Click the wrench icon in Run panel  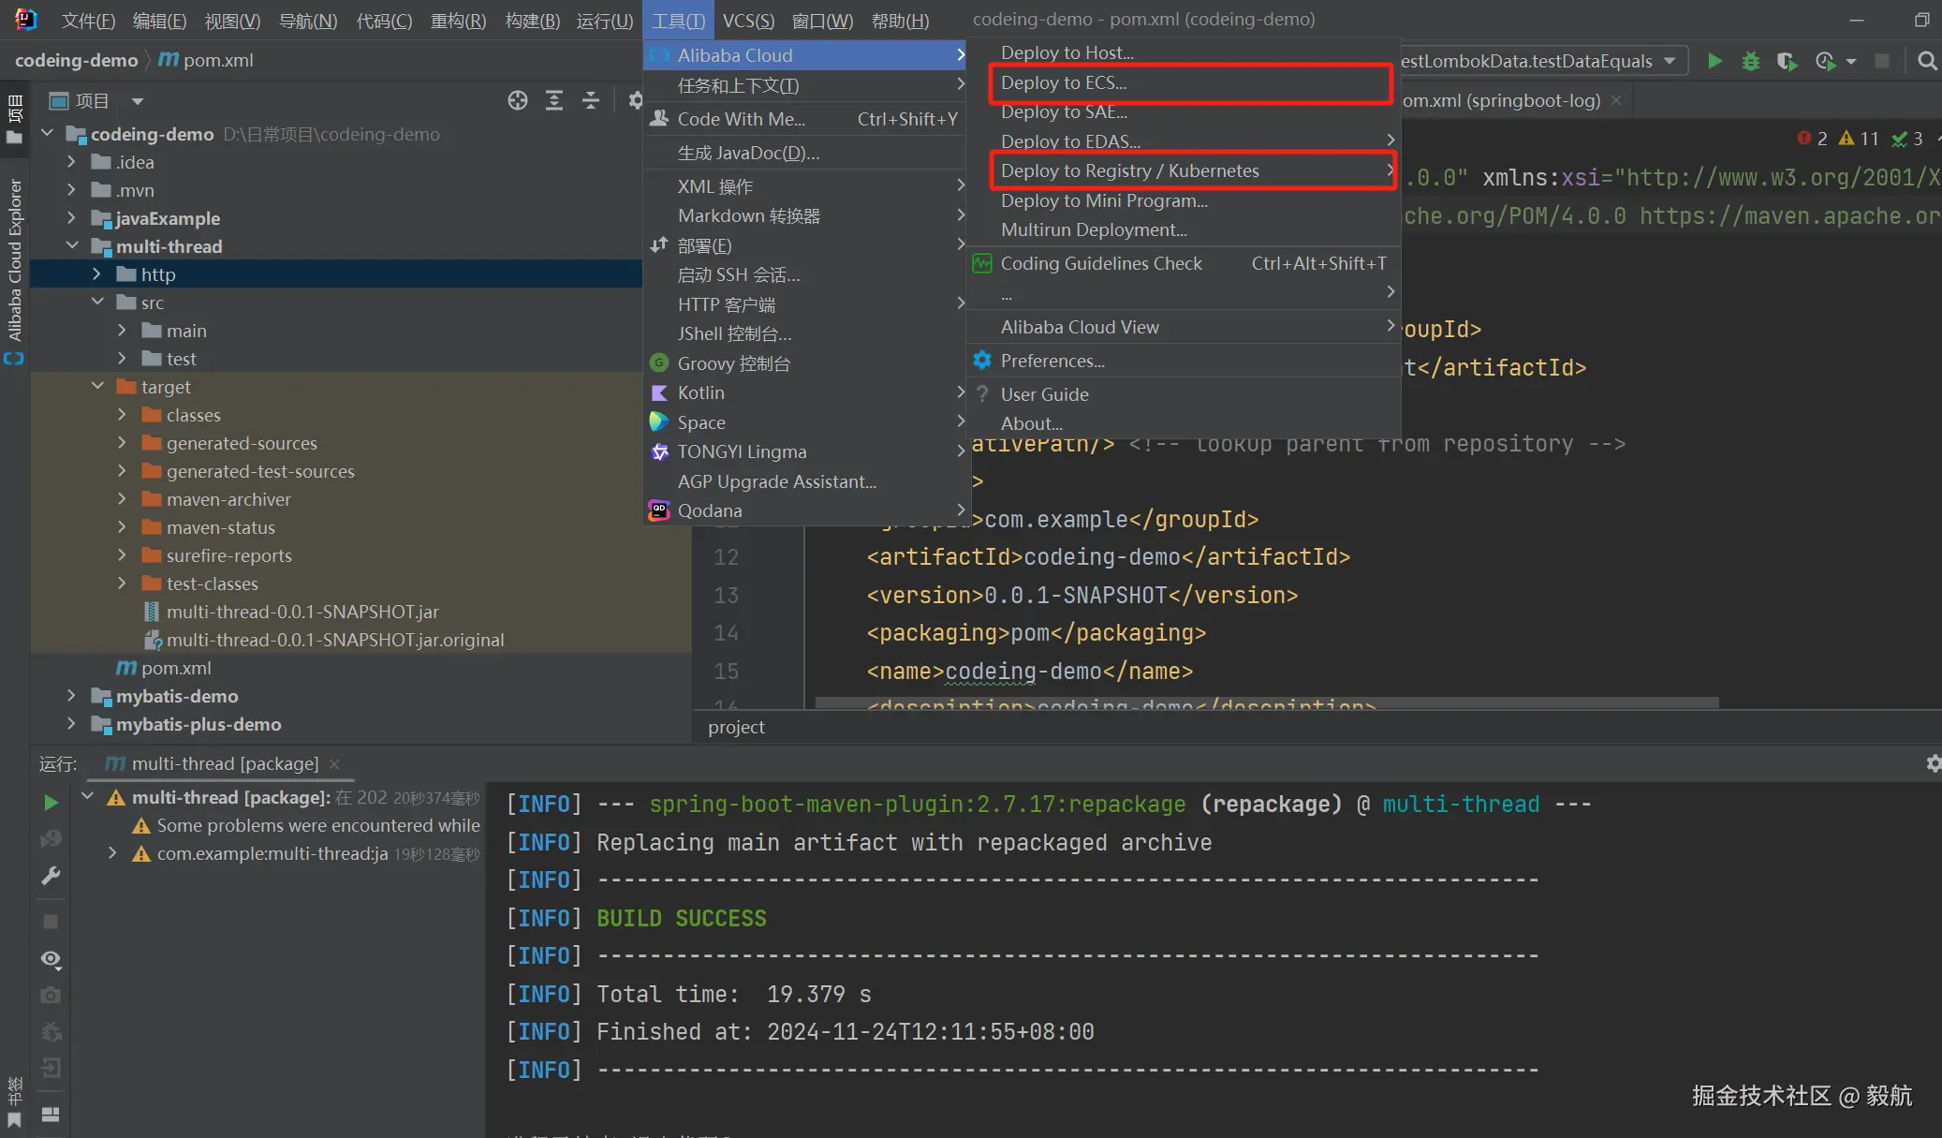51,876
